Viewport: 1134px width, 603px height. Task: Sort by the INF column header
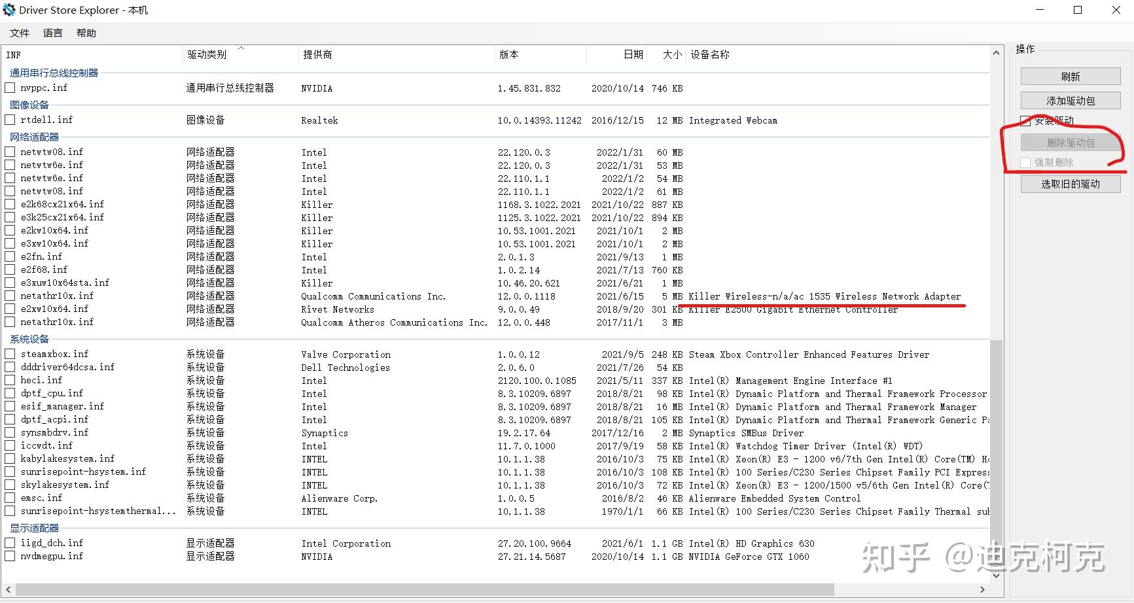click(92, 55)
